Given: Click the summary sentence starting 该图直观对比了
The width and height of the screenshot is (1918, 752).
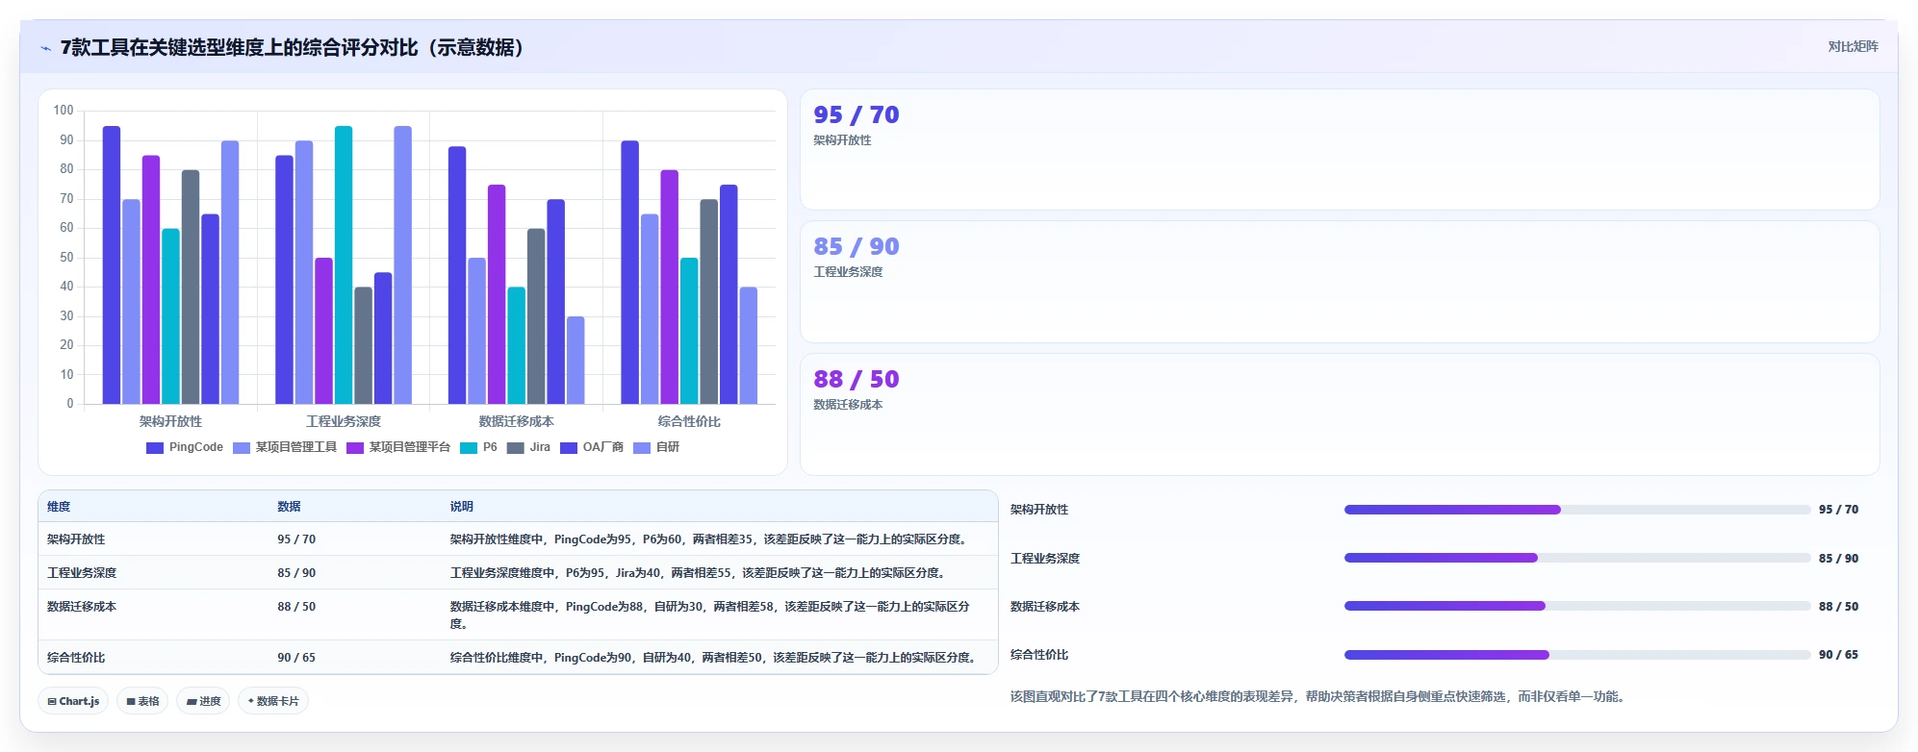Looking at the screenshot, I should click(1319, 696).
